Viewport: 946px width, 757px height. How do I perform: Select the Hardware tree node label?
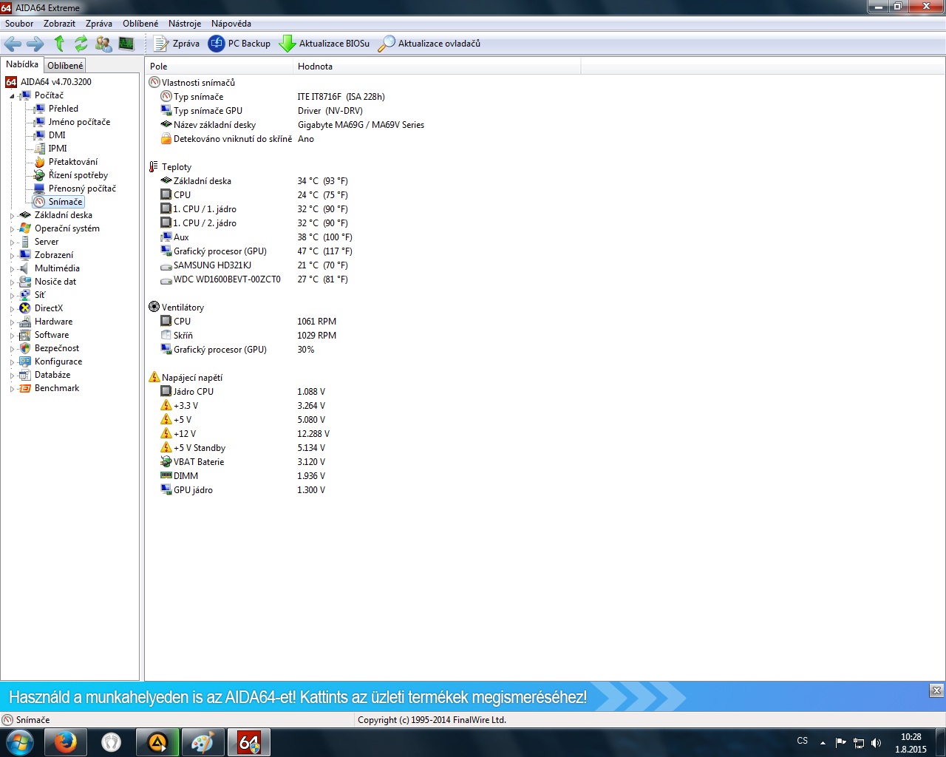point(53,322)
